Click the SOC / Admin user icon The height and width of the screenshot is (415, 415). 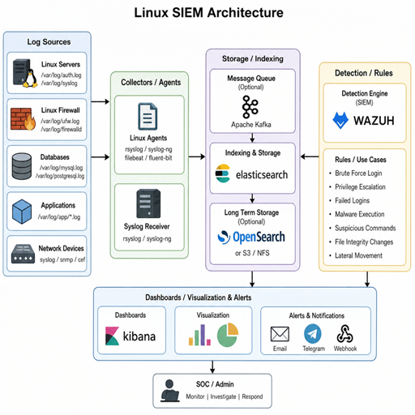(x=170, y=391)
